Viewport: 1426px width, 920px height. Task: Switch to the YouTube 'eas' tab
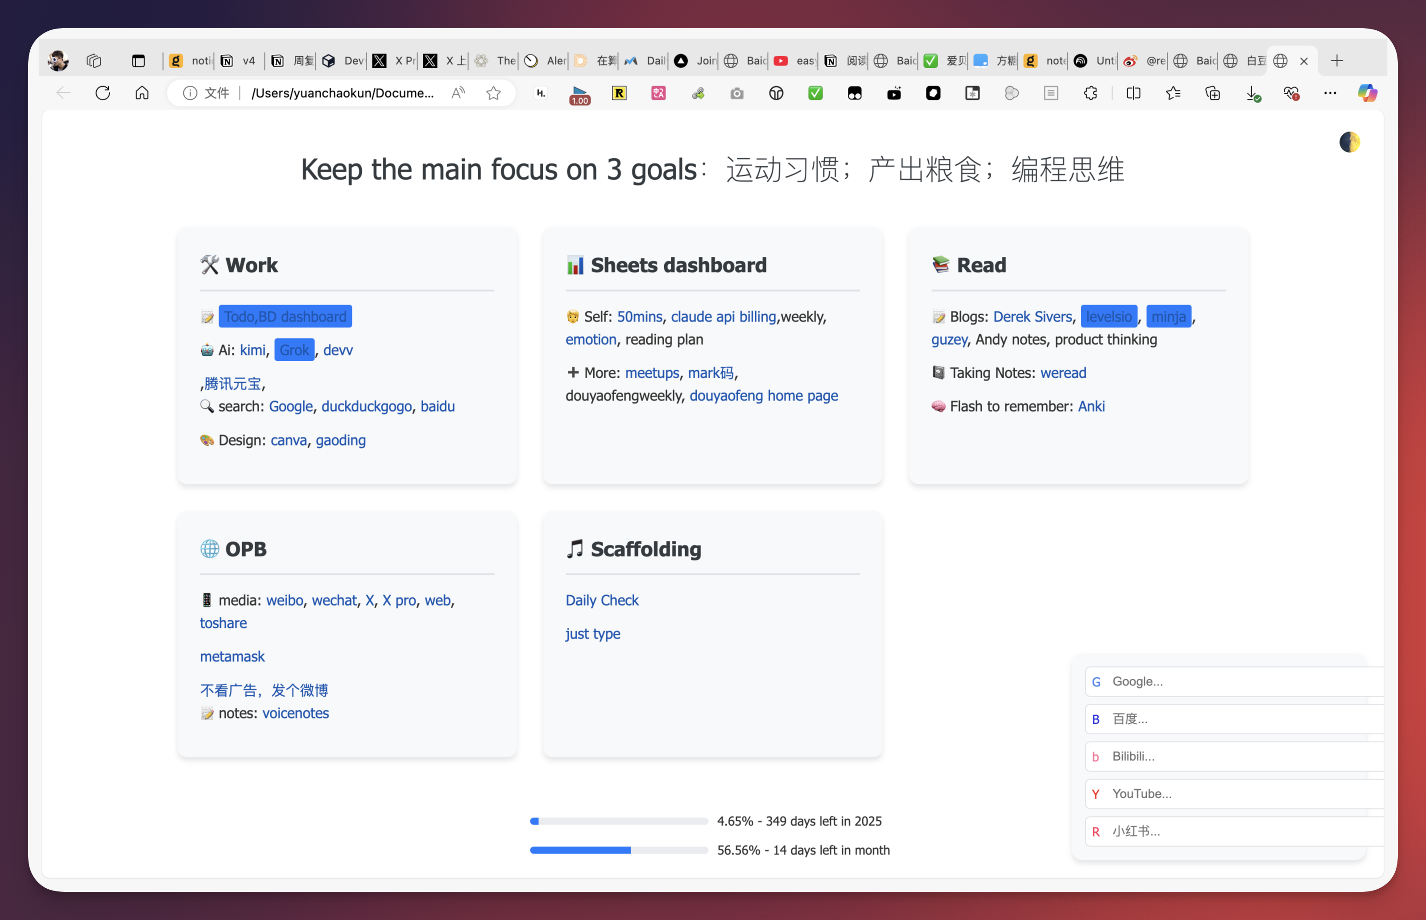coord(794,61)
